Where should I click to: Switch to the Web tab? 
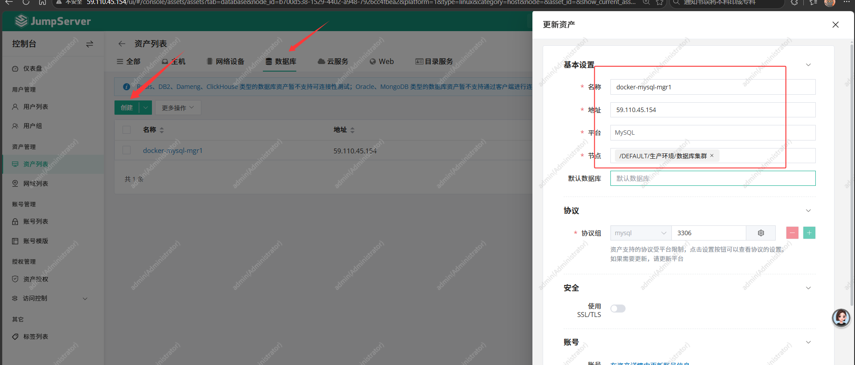tap(382, 61)
